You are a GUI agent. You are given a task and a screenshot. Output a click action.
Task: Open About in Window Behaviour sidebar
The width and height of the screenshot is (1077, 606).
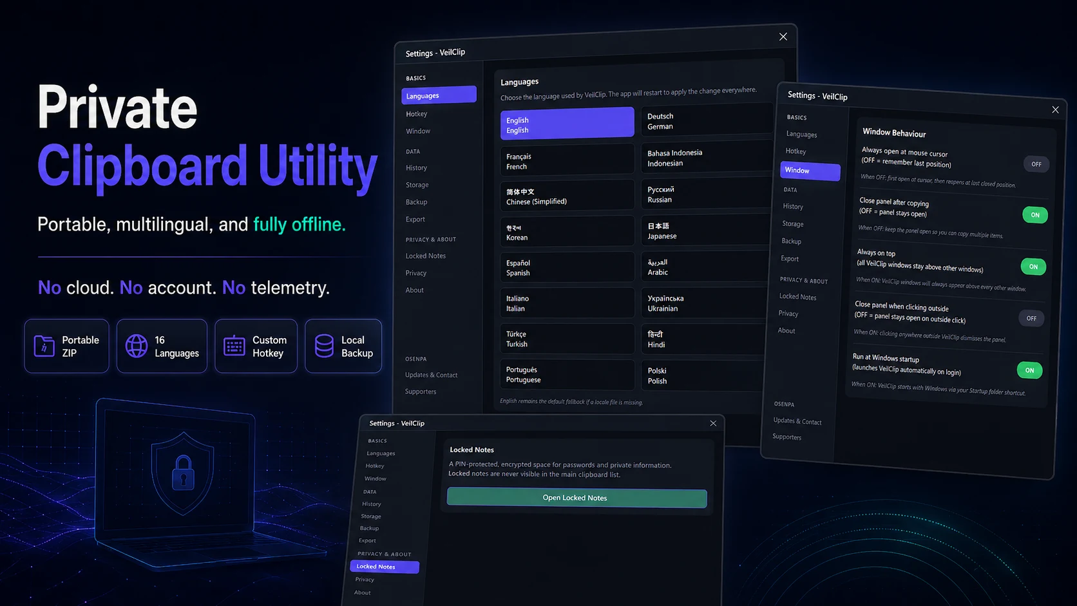click(x=786, y=330)
